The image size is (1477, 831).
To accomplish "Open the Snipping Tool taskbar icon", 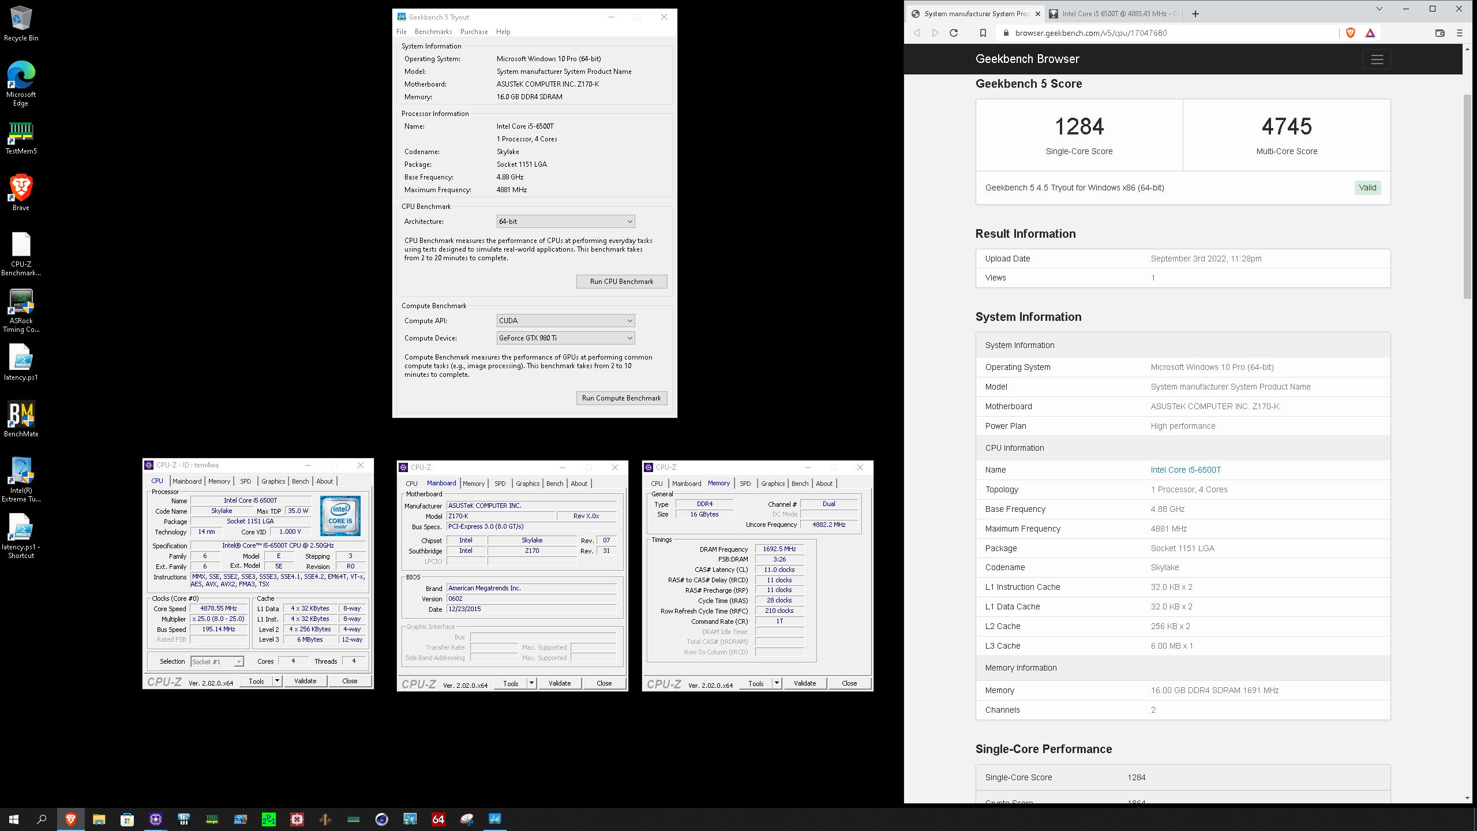I will [467, 819].
